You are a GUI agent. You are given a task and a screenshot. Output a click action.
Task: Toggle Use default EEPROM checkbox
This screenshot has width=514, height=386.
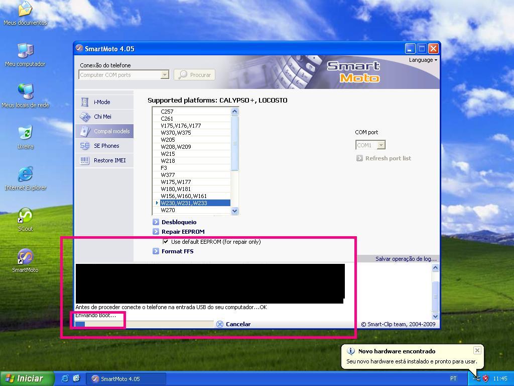[x=166, y=242]
